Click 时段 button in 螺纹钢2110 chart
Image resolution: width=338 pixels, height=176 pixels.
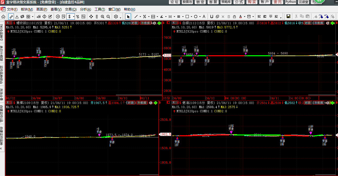pos(134,23)
